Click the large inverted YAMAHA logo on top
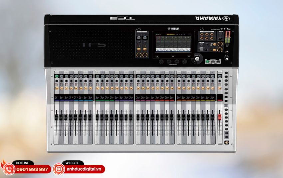The width and height of the screenshot is (283, 178). pyautogui.click(x=213, y=18)
